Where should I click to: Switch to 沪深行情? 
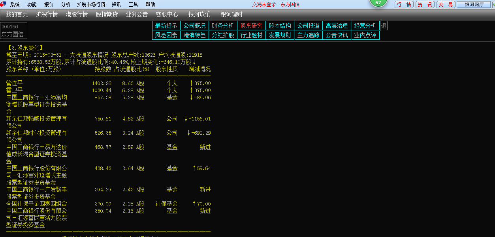[47, 15]
